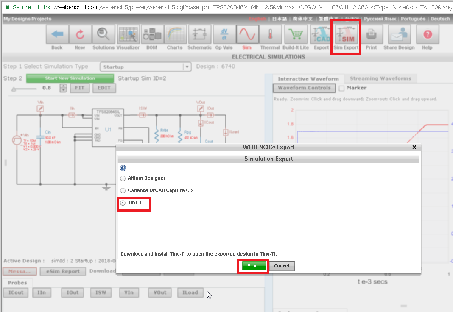Select the Altium Designer radio option

pyautogui.click(x=123, y=178)
